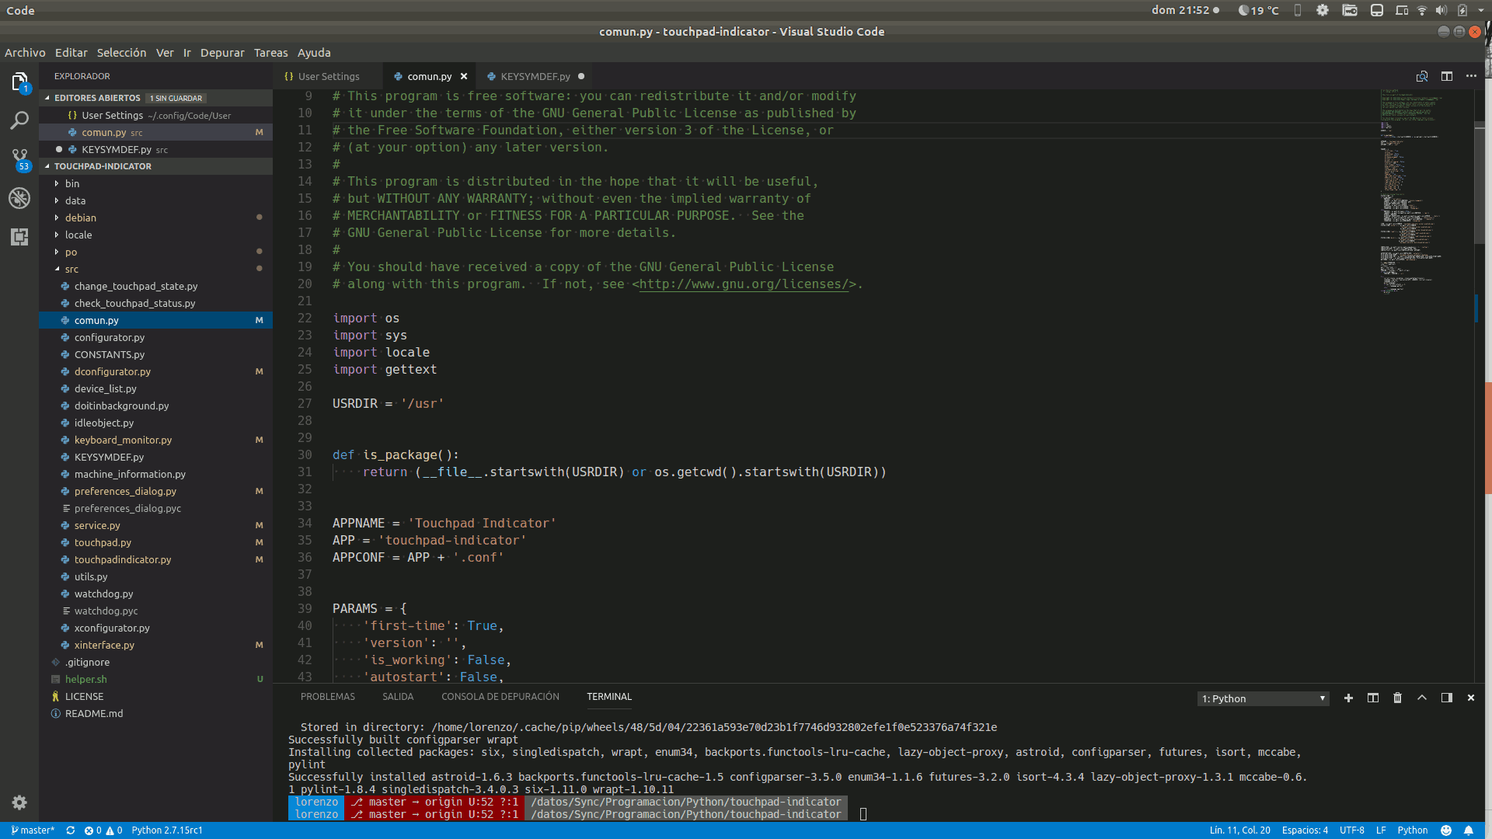Switch to the PROBLEMAS panel tab
1492x839 pixels.
(328, 697)
